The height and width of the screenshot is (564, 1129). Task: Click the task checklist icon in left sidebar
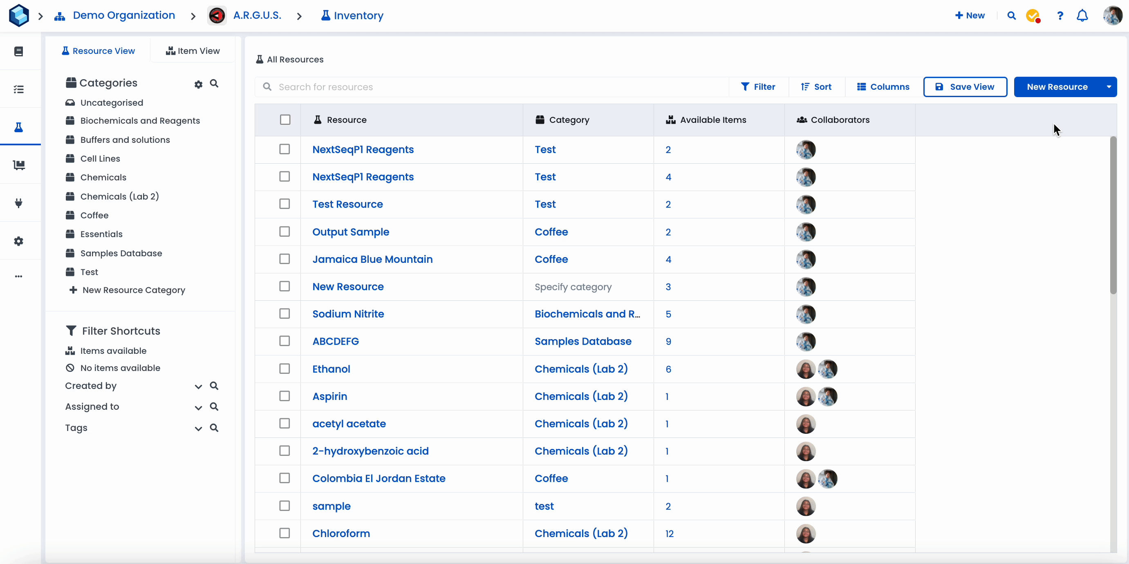click(18, 89)
